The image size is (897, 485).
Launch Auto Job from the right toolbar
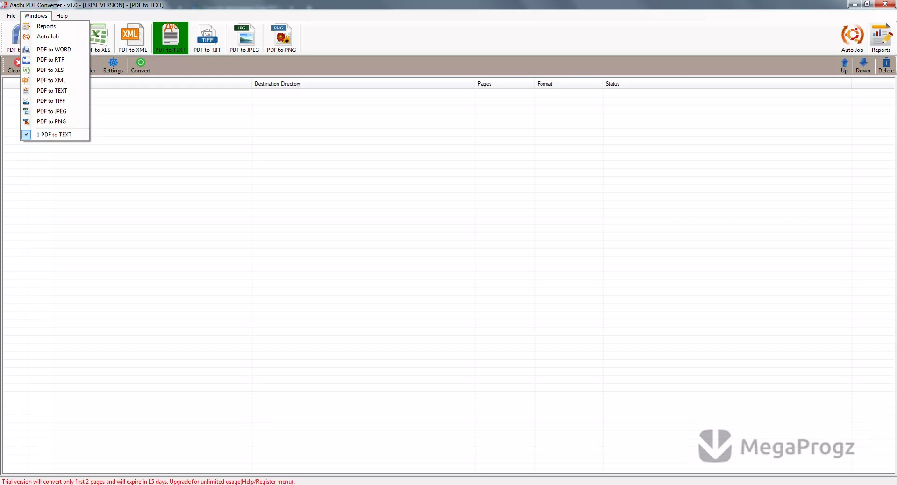point(852,38)
